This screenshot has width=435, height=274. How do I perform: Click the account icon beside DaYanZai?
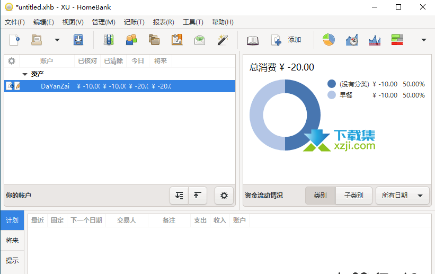click(x=10, y=86)
